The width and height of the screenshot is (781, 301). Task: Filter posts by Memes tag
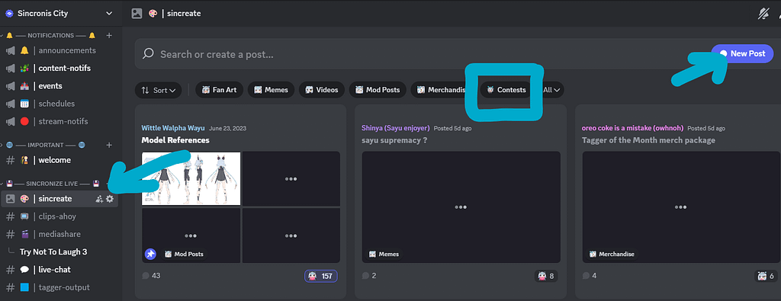[271, 90]
